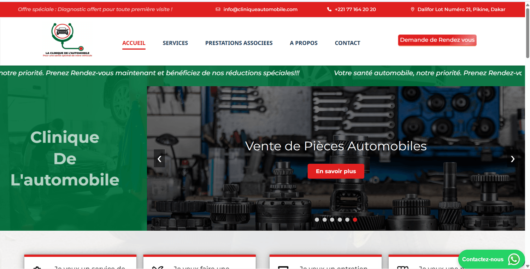Select the fifth carousel dot
530x269 pixels.
[x=347, y=220]
